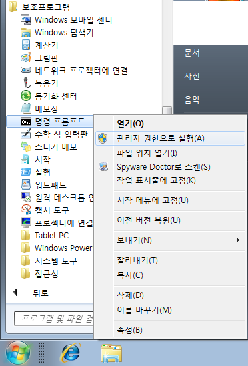Image resolution: width=248 pixels, height=366 pixels.
Task: Click the 프로젝터에 연결 monitor icon
Action: coord(26,222)
